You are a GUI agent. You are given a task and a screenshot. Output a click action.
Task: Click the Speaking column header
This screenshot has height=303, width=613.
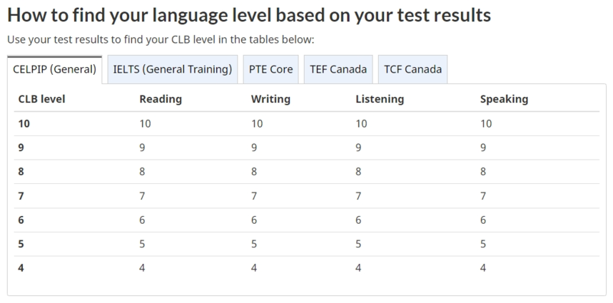pyautogui.click(x=504, y=100)
